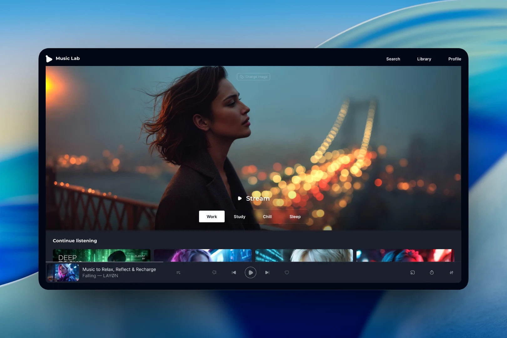Open the sleep timer icon

pos(432,273)
